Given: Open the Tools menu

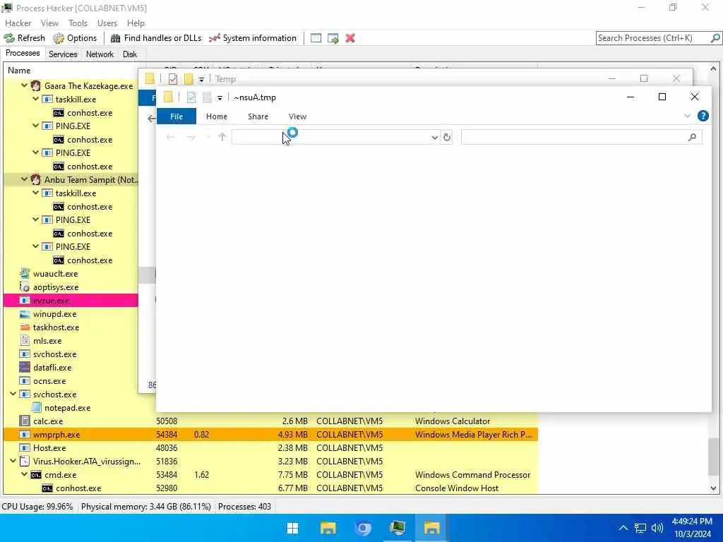Looking at the screenshot, I should 78,23.
